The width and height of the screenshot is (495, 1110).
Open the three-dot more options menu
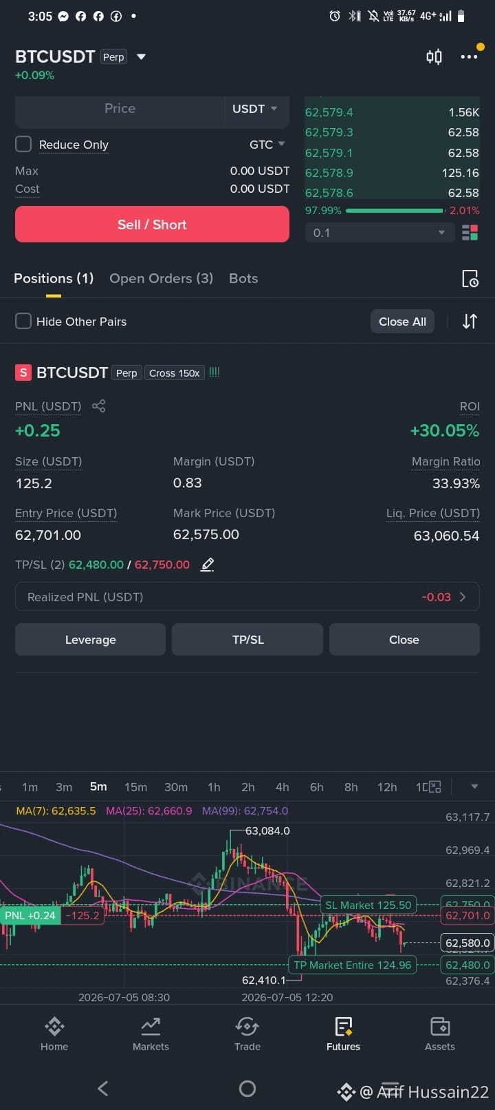pyautogui.click(x=469, y=56)
